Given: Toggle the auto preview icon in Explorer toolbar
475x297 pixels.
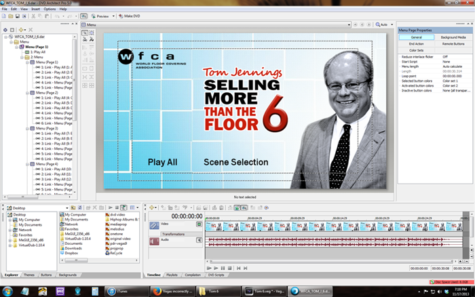Looking at the screenshot, I should pos(123,207).
